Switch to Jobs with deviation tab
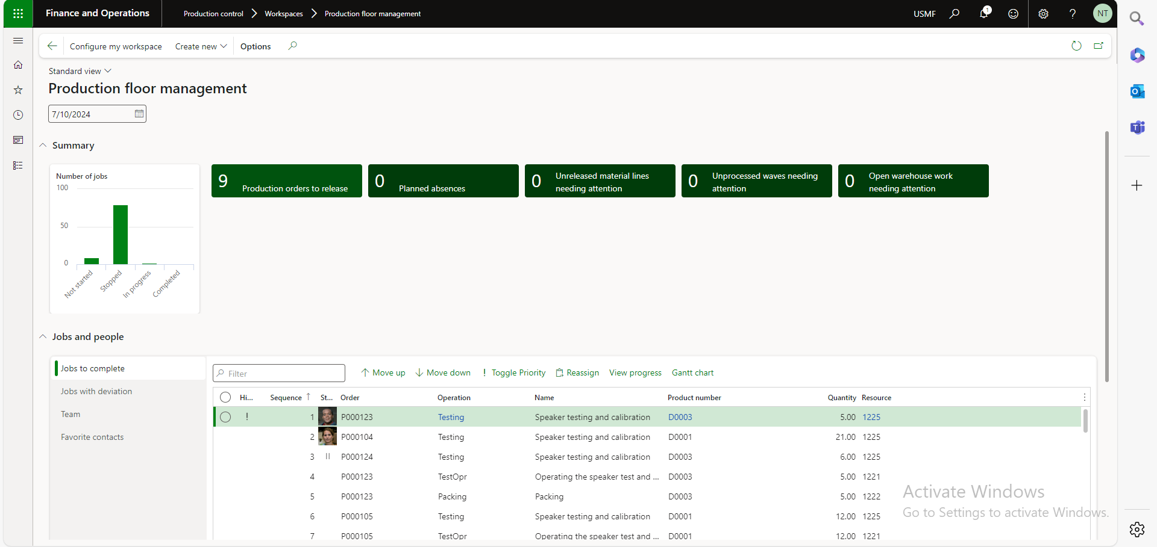Image resolution: width=1157 pixels, height=547 pixels. tap(96, 391)
